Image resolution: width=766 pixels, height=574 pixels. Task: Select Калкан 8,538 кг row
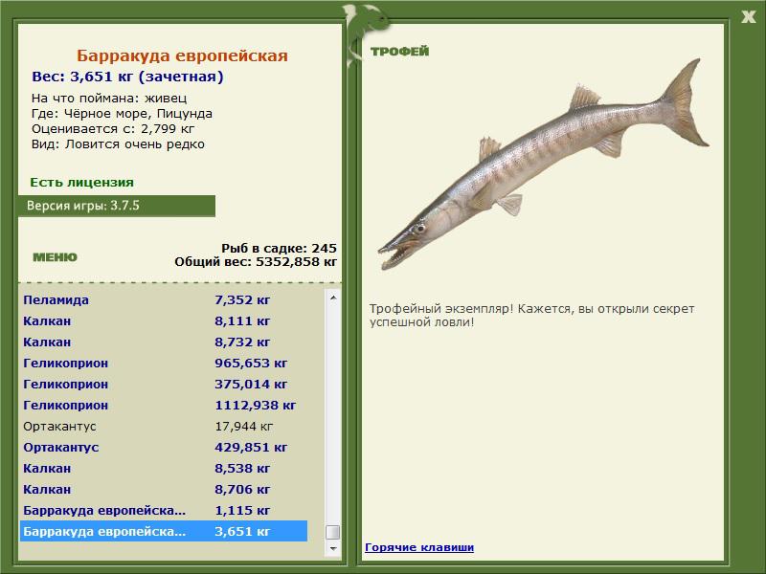coord(164,468)
